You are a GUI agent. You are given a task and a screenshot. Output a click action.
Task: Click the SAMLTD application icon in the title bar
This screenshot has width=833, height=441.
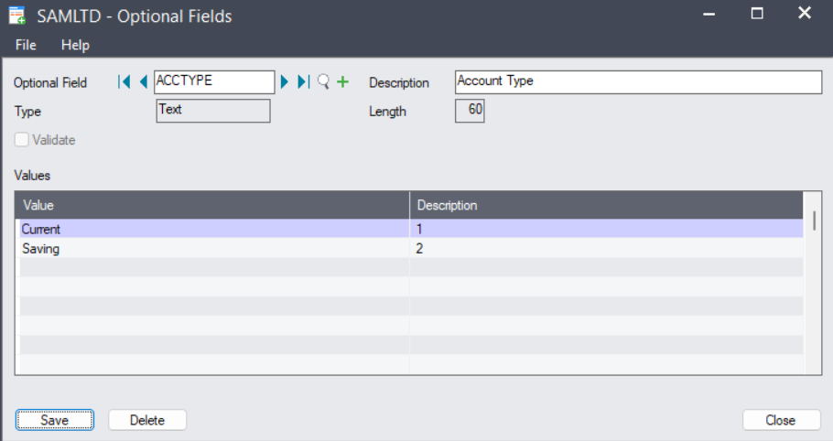click(17, 16)
